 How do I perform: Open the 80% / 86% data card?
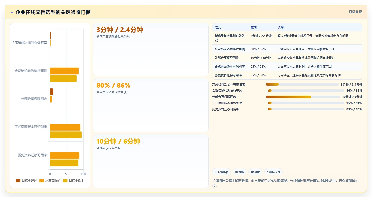click(151, 105)
